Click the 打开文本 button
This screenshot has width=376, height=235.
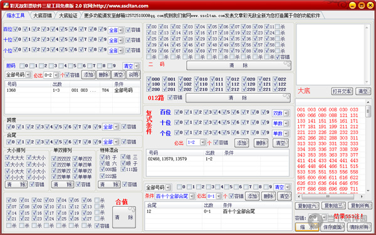point(342,91)
